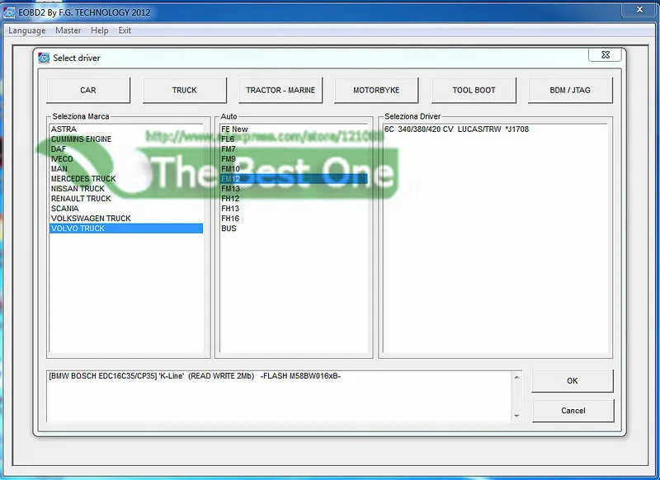Open the Master menu
660x480 pixels.
(x=68, y=31)
